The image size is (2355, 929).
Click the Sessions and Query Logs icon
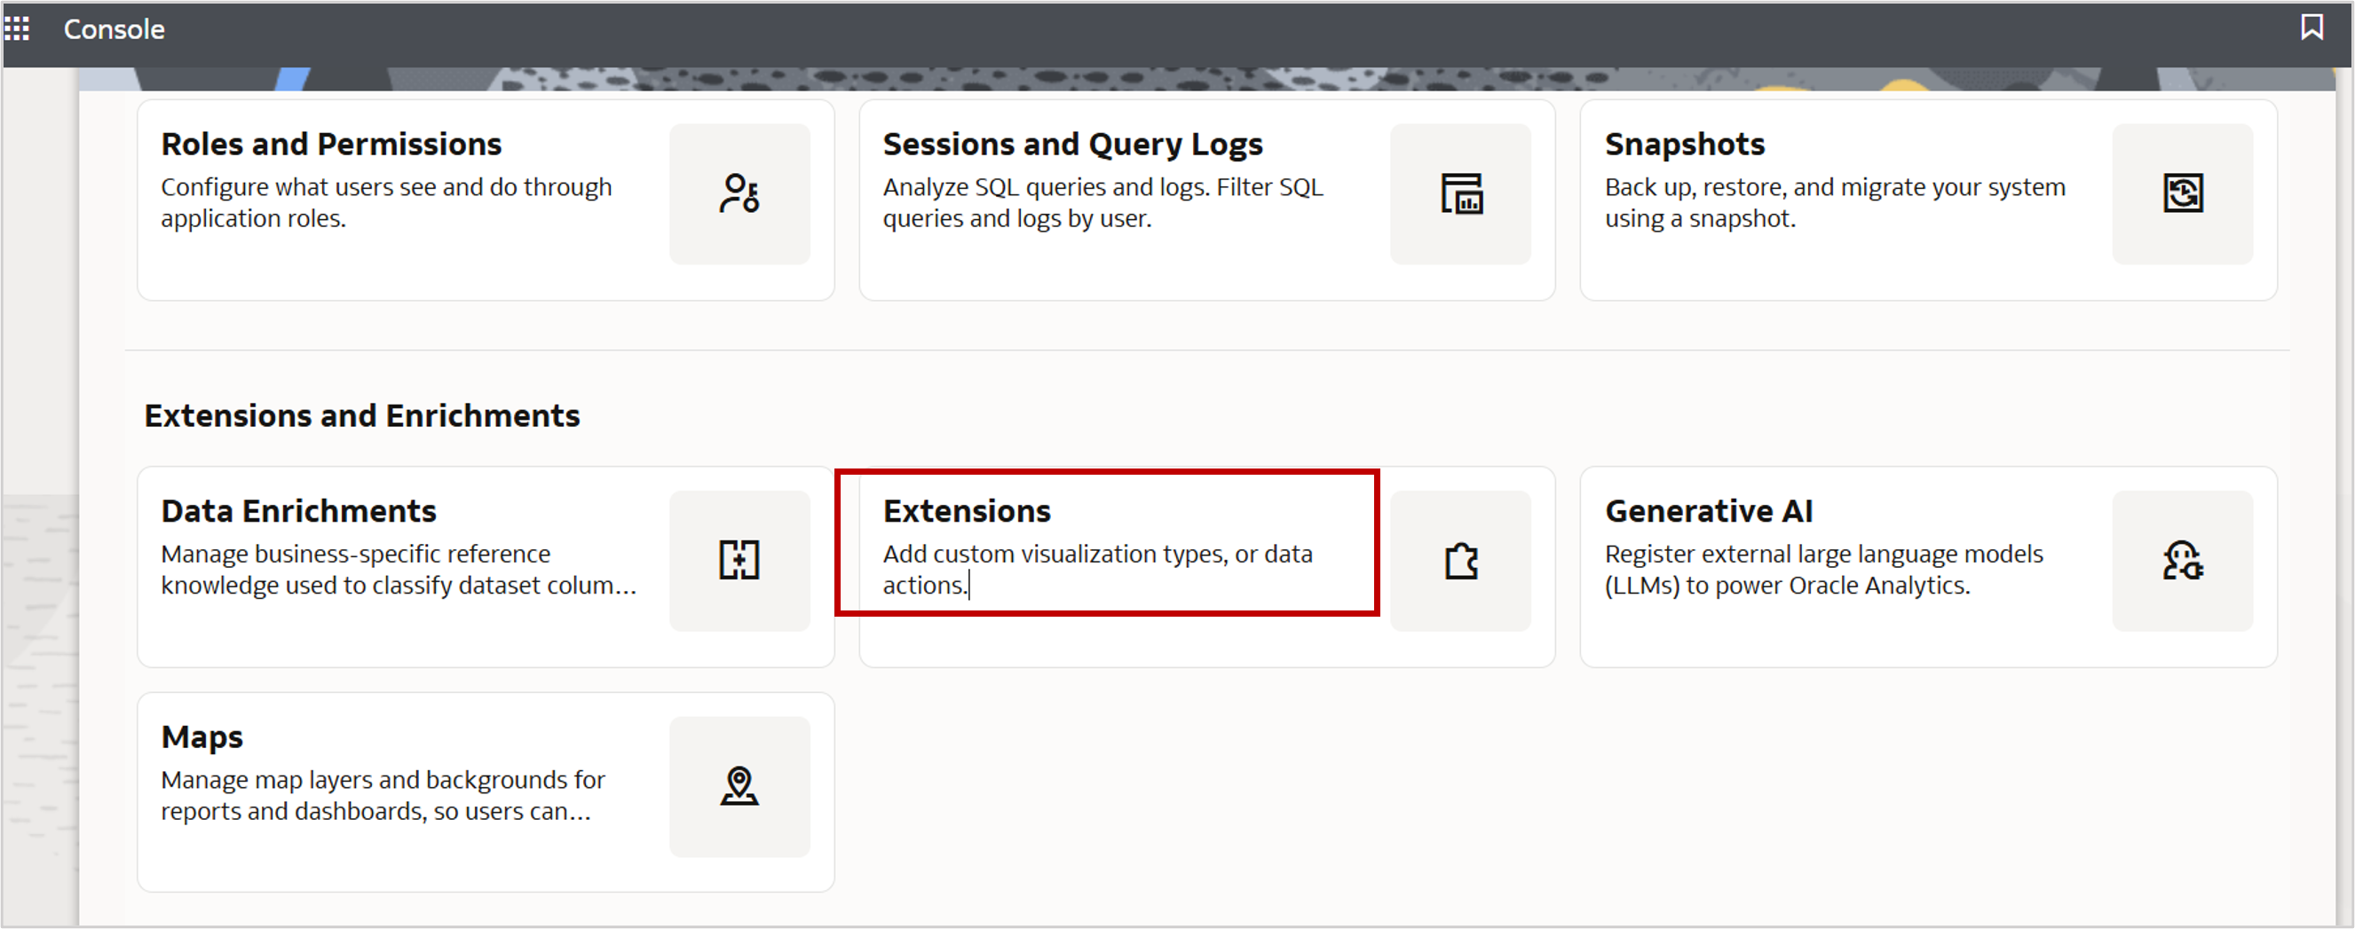[x=1460, y=193]
